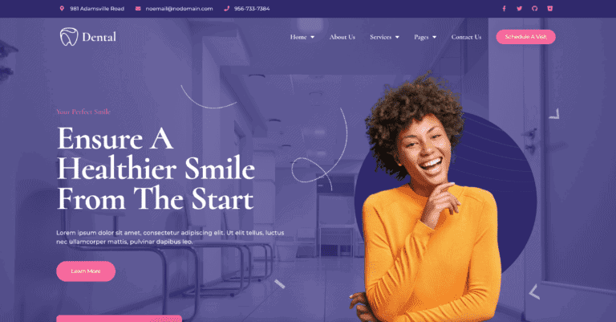Click the location pin icon
The height and width of the screenshot is (322, 616).
click(x=62, y=8)
